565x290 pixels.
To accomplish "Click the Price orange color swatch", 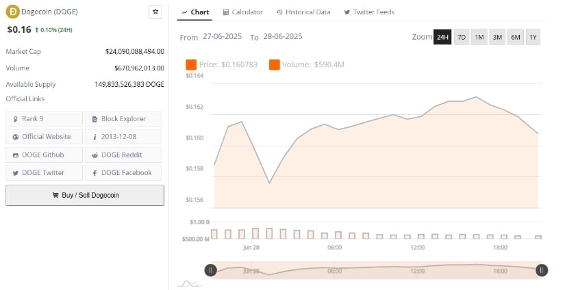I will pos(191,65).
